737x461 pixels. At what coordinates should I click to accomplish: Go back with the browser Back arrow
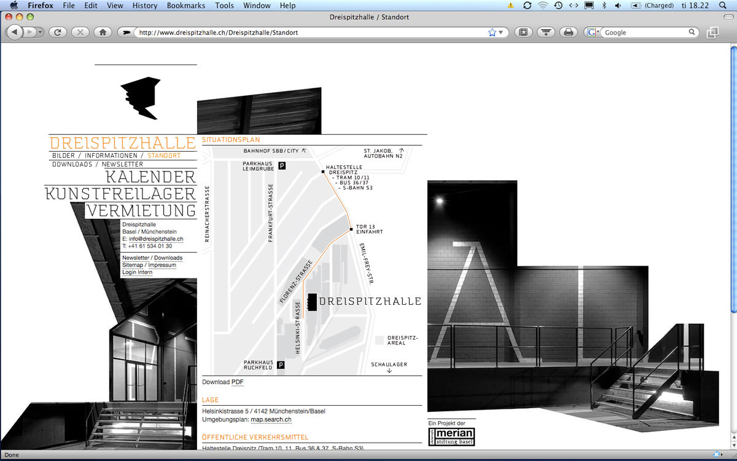click(x=15, y=32)
